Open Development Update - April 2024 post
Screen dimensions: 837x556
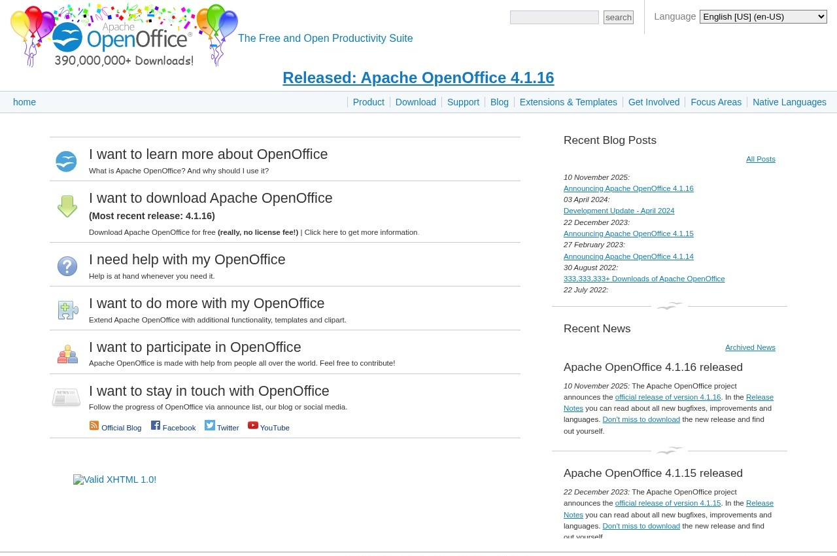pyautogui.click(x=619, y=211)
